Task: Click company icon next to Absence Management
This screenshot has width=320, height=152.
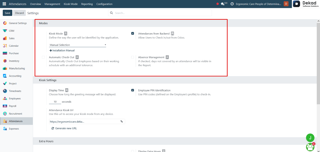Action: 167,57
